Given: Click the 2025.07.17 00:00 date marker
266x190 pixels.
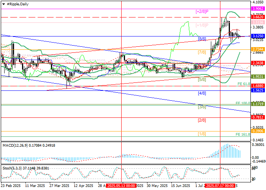Looking at the screenshot, I should 220,186.
